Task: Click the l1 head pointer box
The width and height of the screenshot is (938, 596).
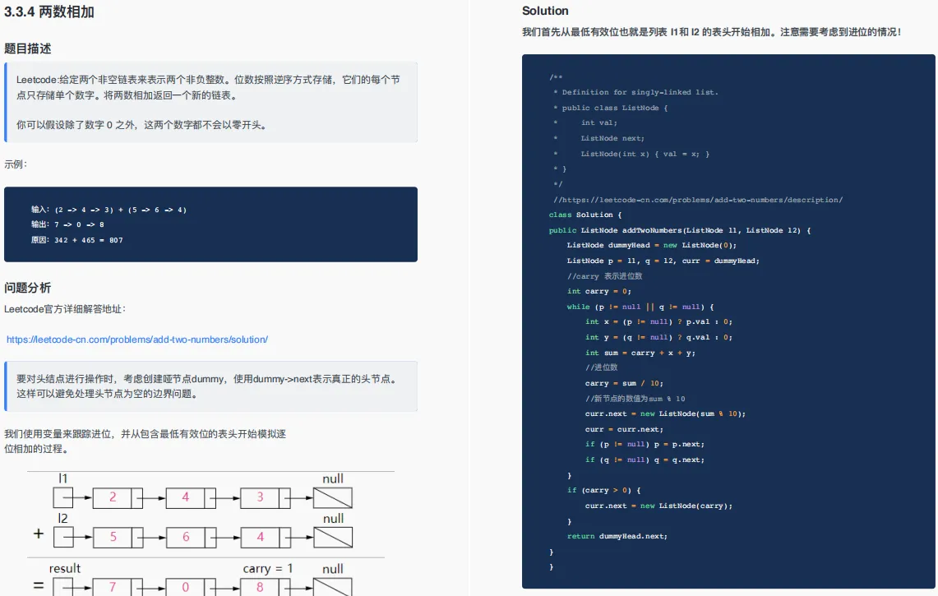Action: pos(62,498)
